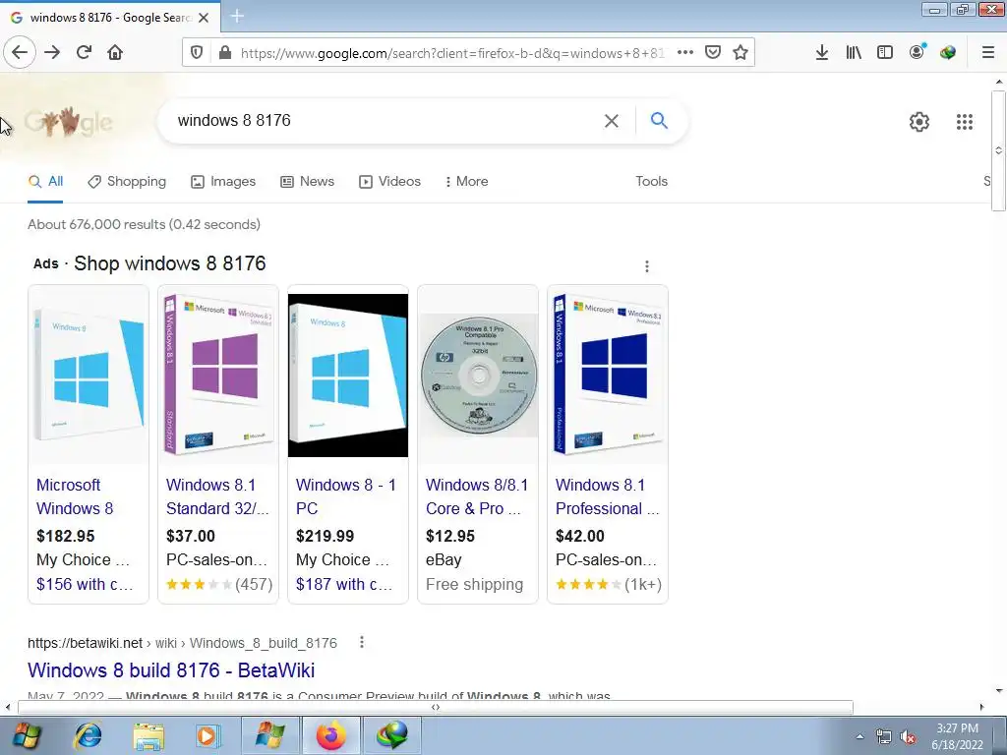The width and height of the screenshot is (1007, 755).
Task: Open the Firefox home page
Action: pyautogui.click(x=115, y=52)
